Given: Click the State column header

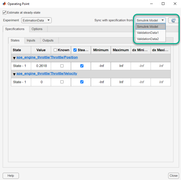Looking at the screenshot, I should point(21,50).
